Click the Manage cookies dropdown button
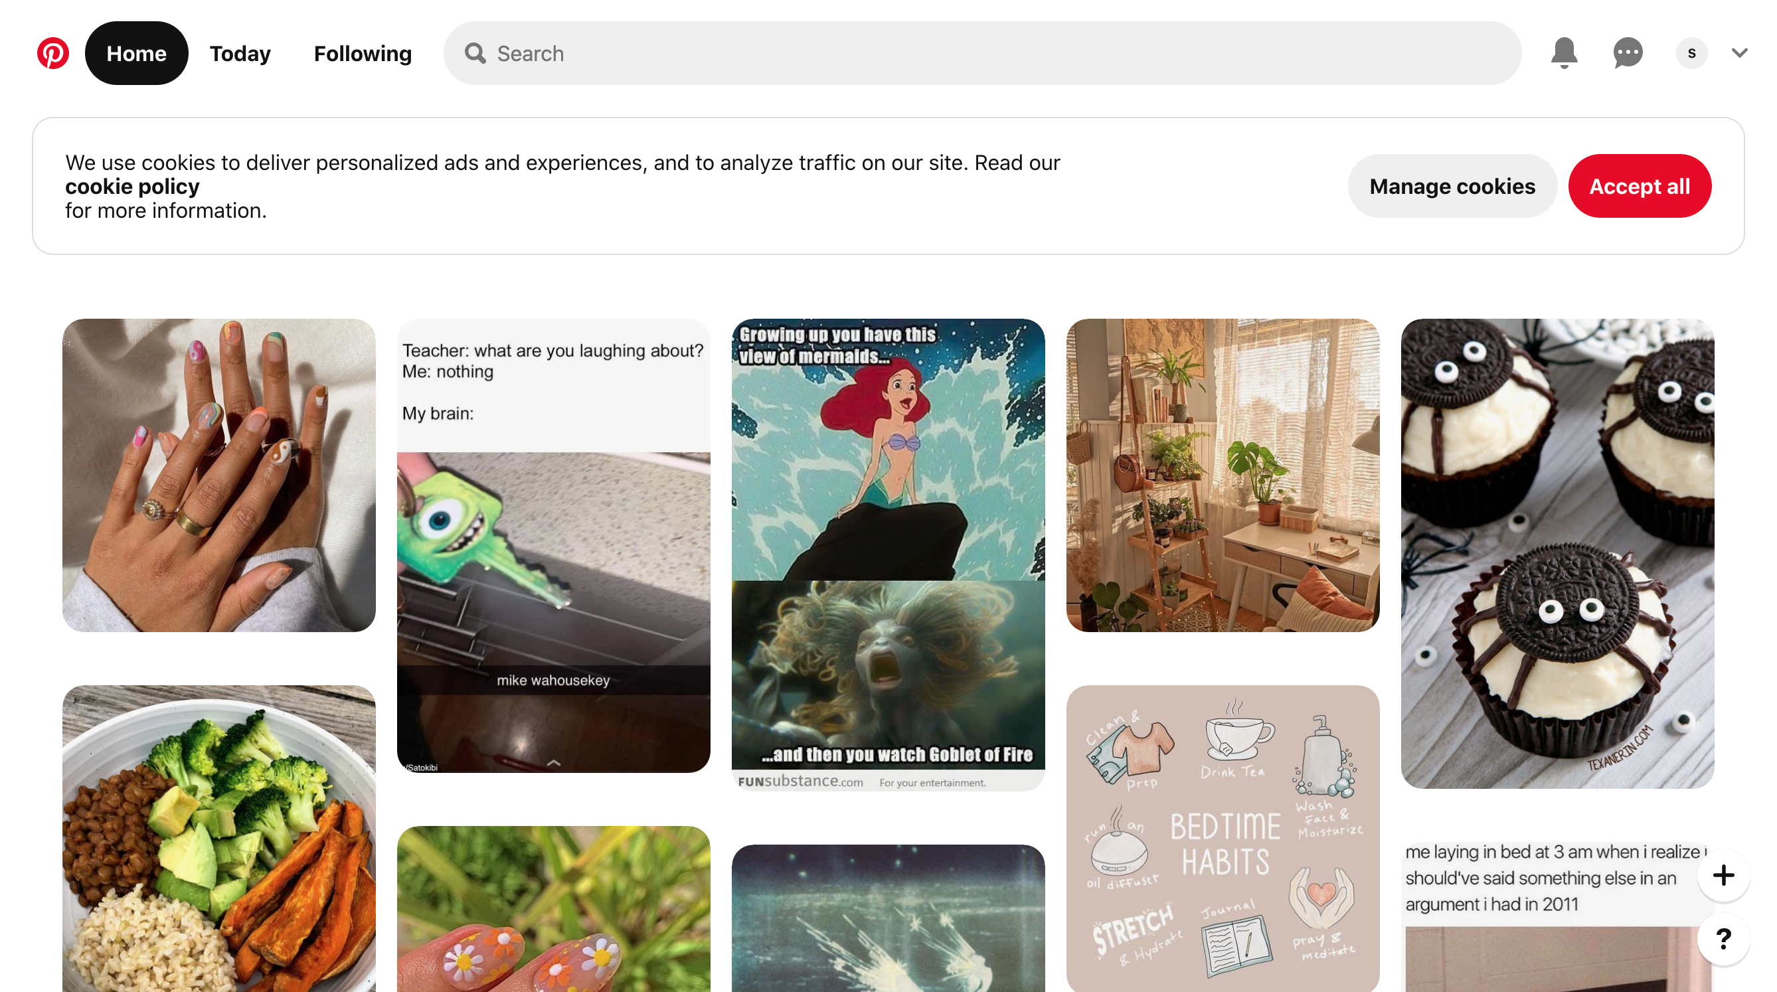This screenshot has width=1777, height=992. point(1452,185)
